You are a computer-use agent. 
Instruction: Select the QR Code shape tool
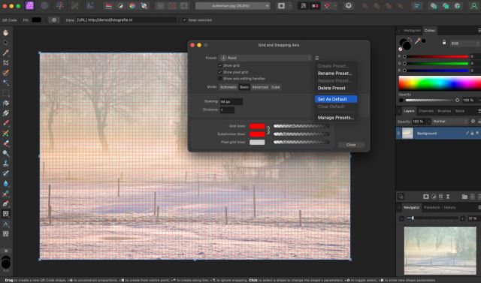5,214
